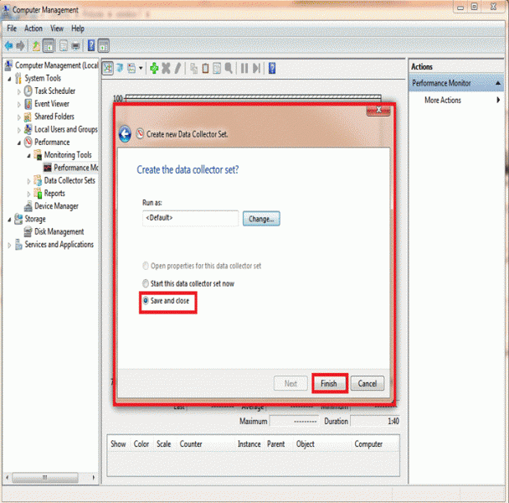The height and width of the screenshot is (503, 509).
Task: Click the Computer column header
Action: point(368,444)
